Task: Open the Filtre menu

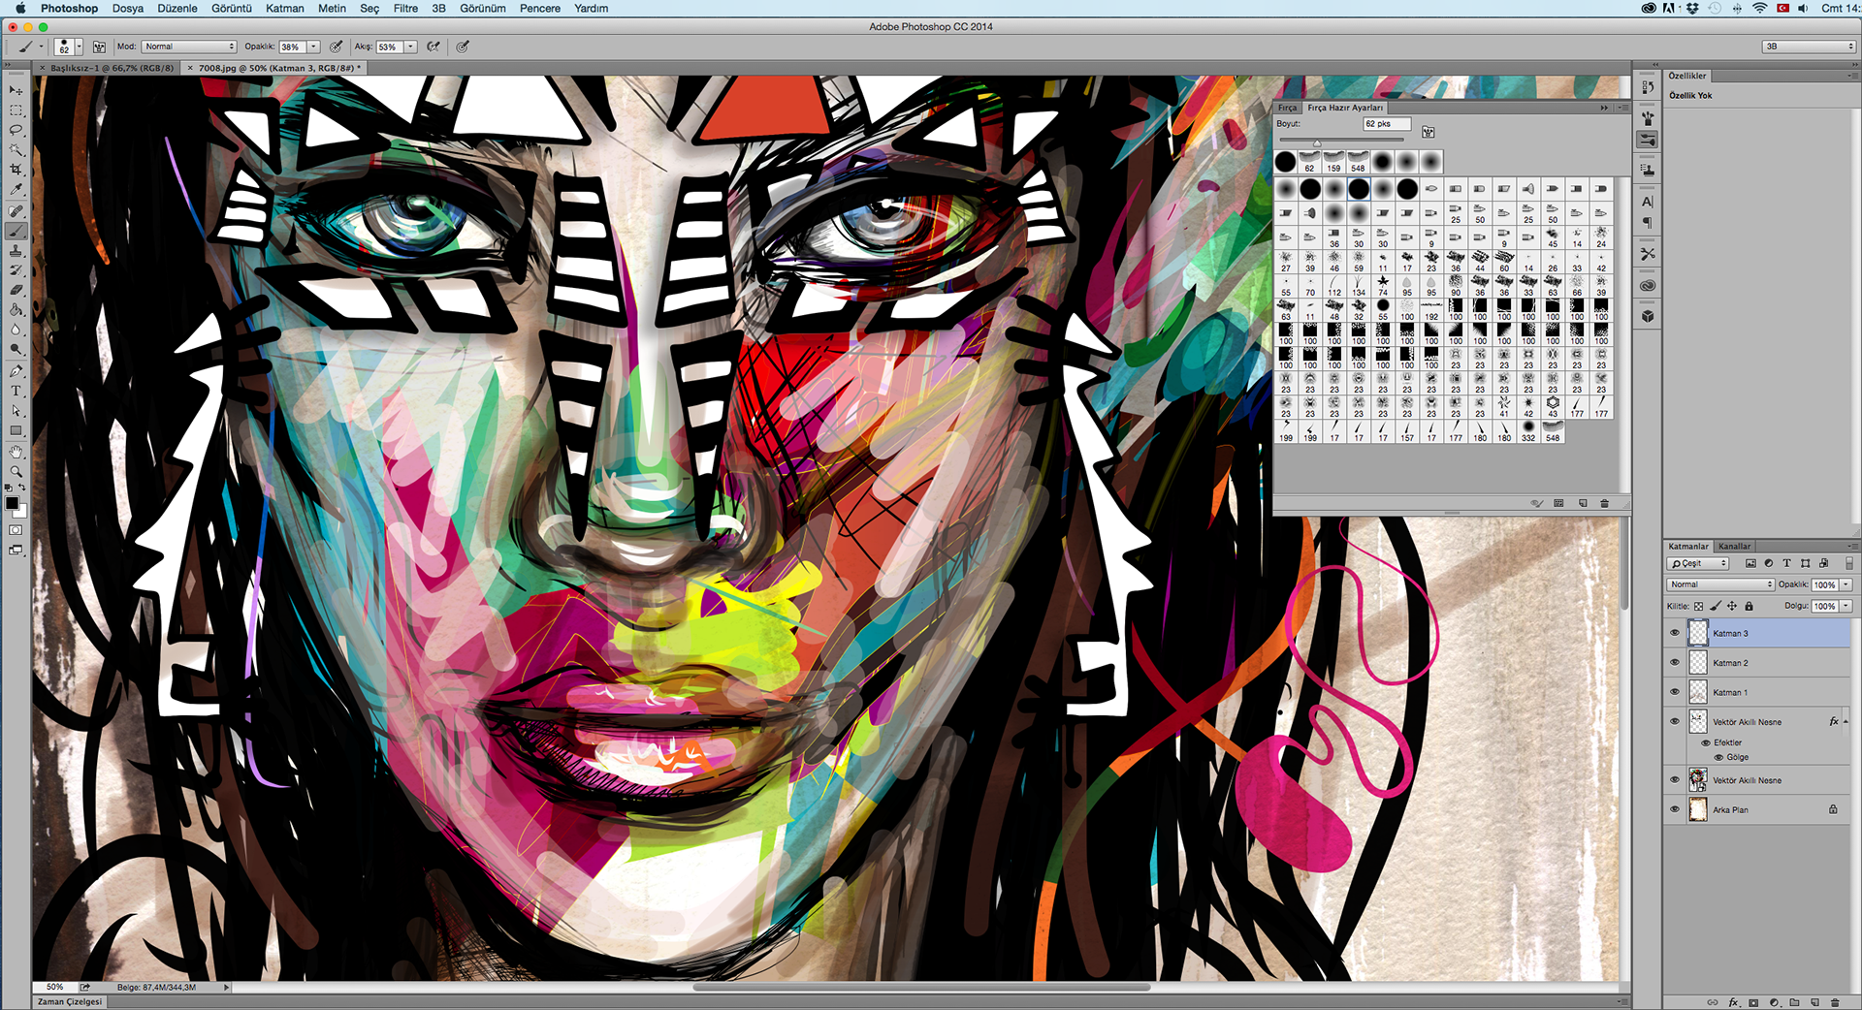Action: (405, 8)
